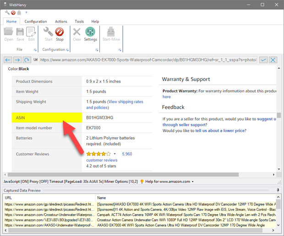Open the Actions ribbon tab
The image size is (284, 236).
[61, 21]
